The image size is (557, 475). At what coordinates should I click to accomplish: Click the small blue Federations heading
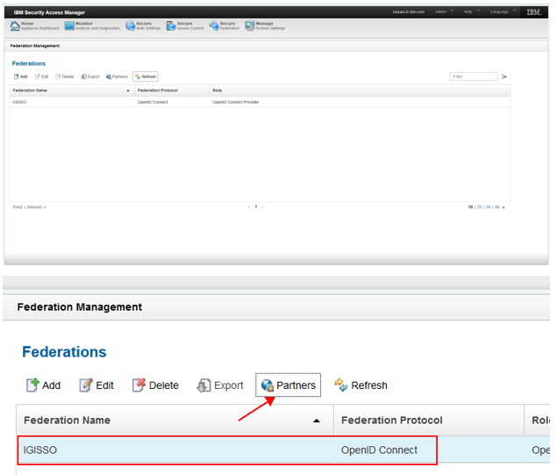coord(29,63)
